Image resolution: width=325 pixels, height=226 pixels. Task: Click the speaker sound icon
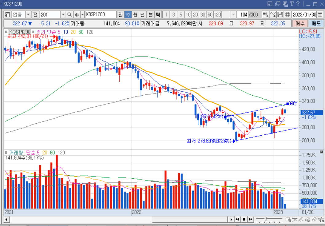click(77, 14)
